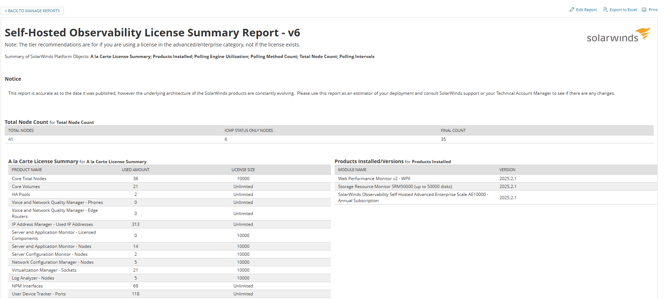Click the TOTAL NODES column header
Image resolution: width=667 pixels, height=299 pixels.
(x=21, y=130)
